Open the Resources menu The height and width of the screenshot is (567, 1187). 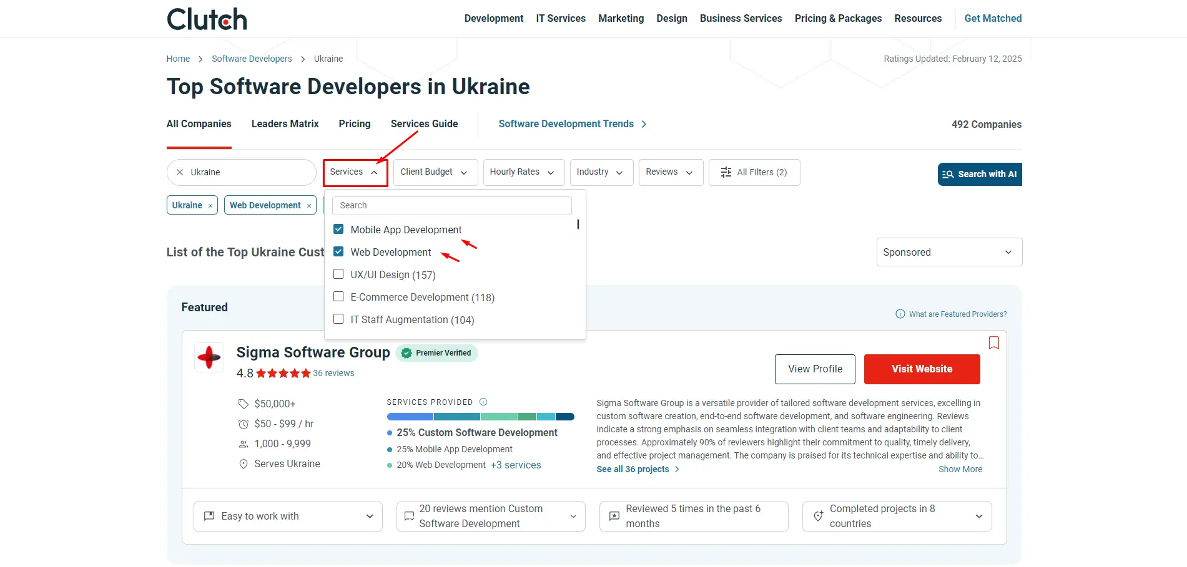pyautogui.click(x=918, y=19)
